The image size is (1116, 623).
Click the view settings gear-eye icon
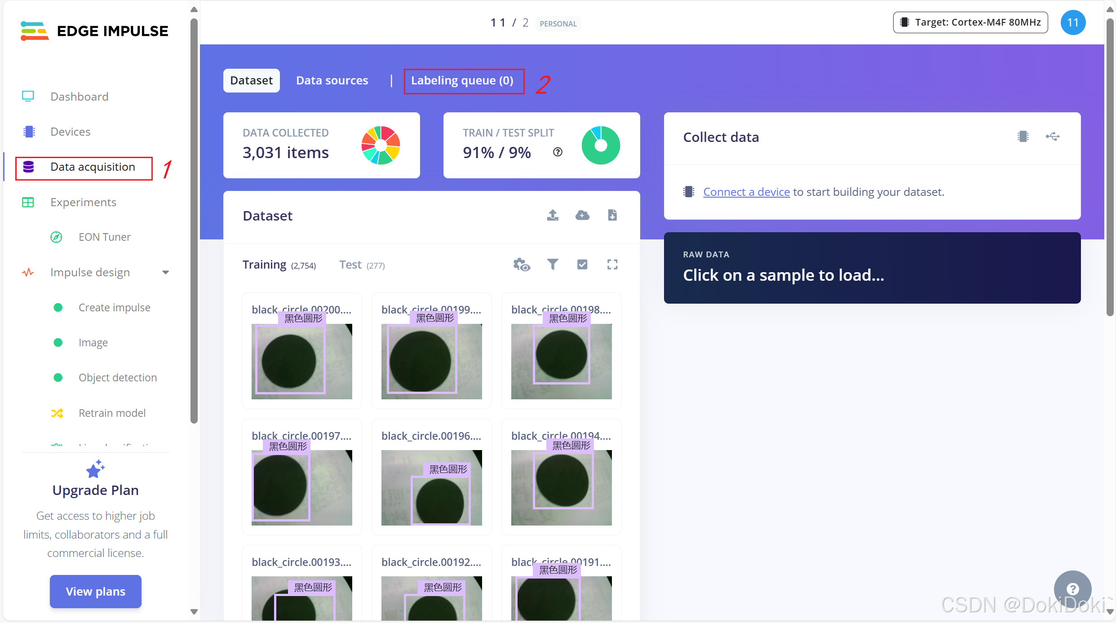click(522, 265)
